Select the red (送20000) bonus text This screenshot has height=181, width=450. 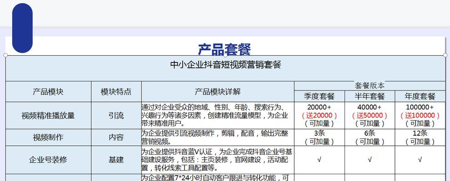[319, 115]
